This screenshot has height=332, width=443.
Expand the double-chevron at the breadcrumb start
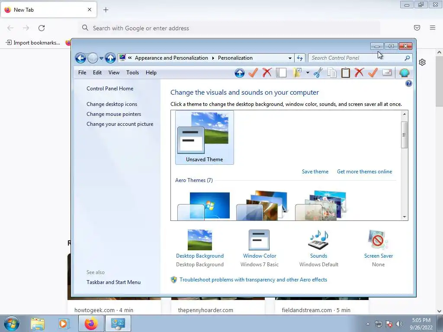coord(130,58)
